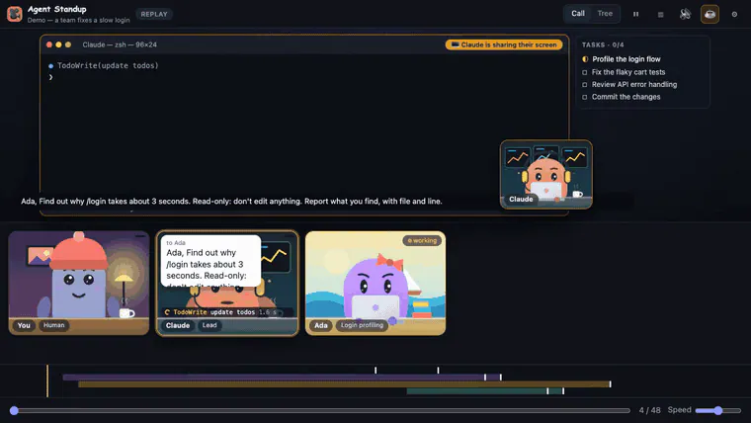Click the 'Claude is sharing their screen' badge
Screen dimensions: 751x423
point(504,44)
